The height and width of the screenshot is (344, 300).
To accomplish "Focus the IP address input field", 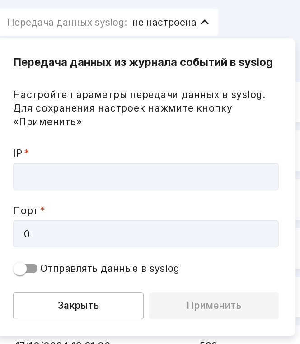I will coord(146,177).
